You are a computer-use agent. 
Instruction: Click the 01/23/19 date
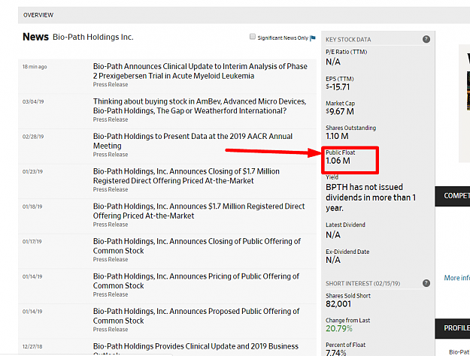tap(32, 171)
